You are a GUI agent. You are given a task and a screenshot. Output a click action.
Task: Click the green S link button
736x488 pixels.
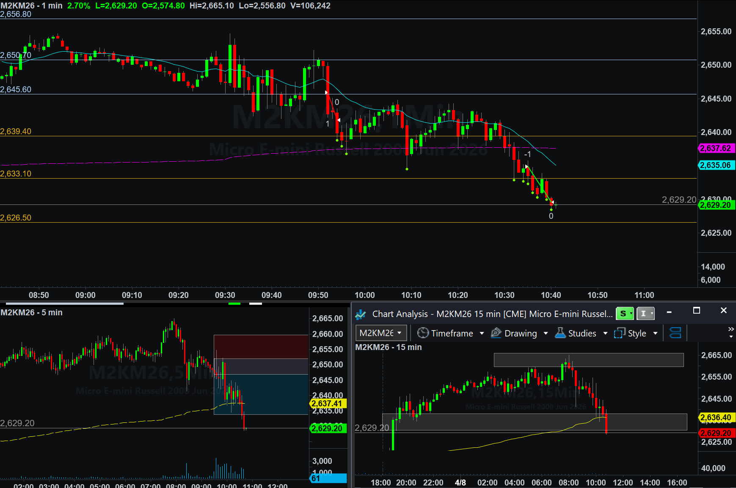tap(625, 314)
